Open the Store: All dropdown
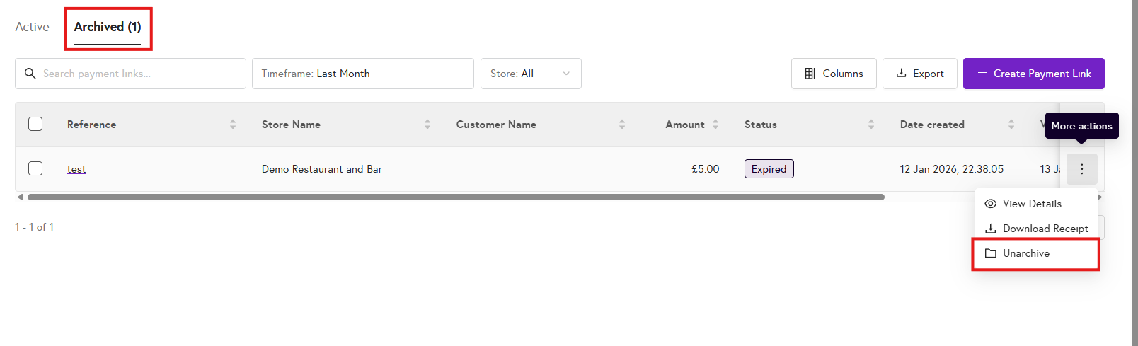The image size is (1138, 346). 531,74
